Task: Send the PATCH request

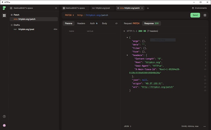Action: coord(195,15)
